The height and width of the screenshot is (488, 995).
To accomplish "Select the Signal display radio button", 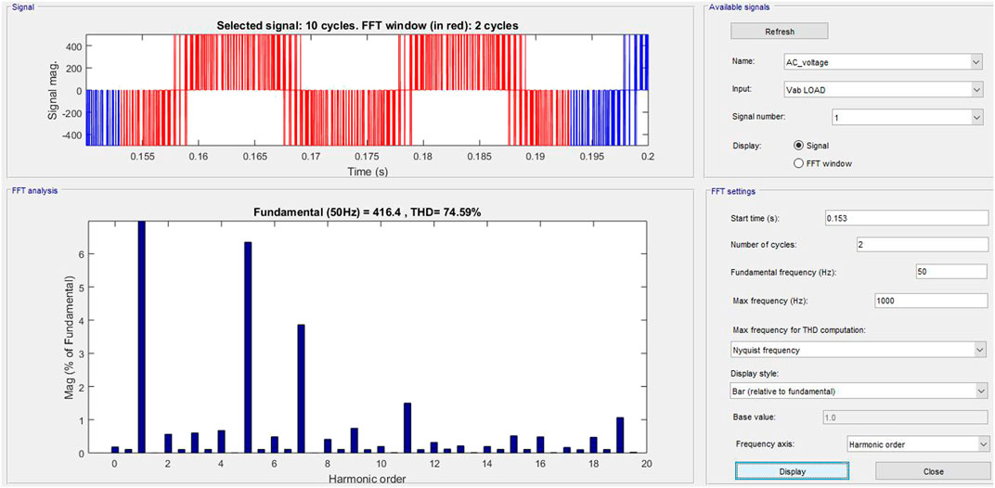I will pyautogui.click(x=799, y=145).
